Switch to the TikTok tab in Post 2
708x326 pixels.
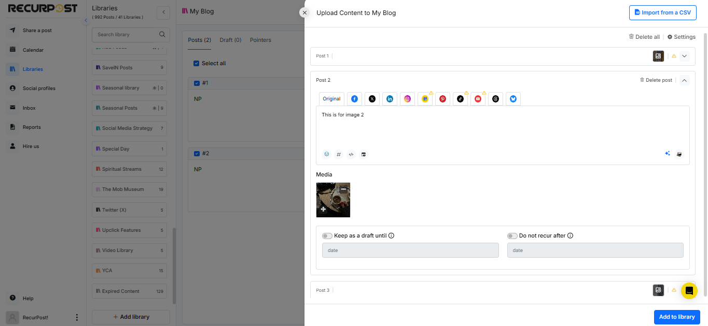click(x=461, y=99)
